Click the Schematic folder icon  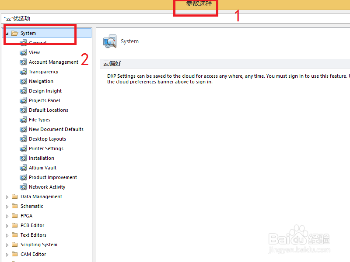pos(15,206)
